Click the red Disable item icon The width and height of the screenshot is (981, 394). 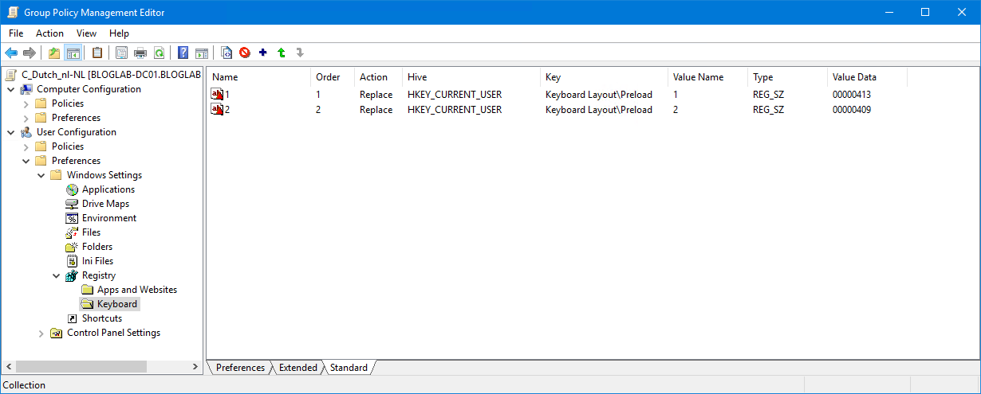pyautogui.click(x=245, y=53)
